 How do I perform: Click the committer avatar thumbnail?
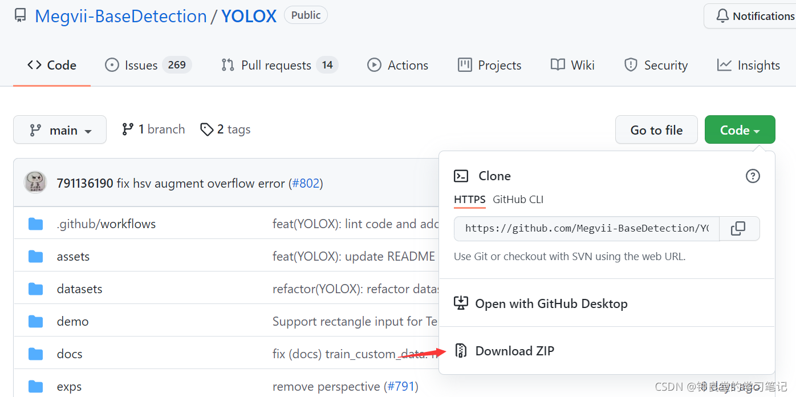click(x=35, y=183)
